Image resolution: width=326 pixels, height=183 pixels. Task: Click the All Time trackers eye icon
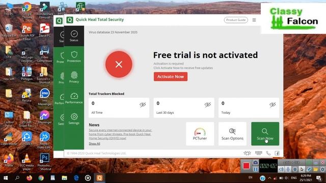(143, 105)
